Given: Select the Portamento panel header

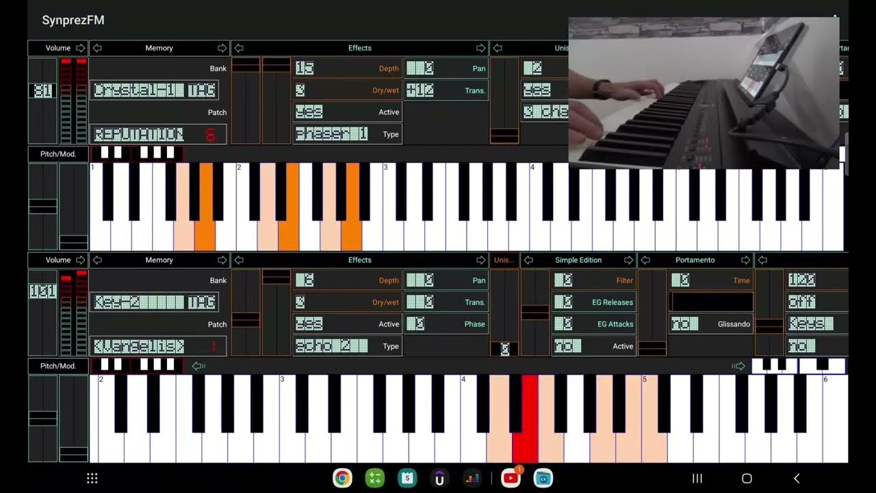Looking at the screenshot, I should (695, 260).
